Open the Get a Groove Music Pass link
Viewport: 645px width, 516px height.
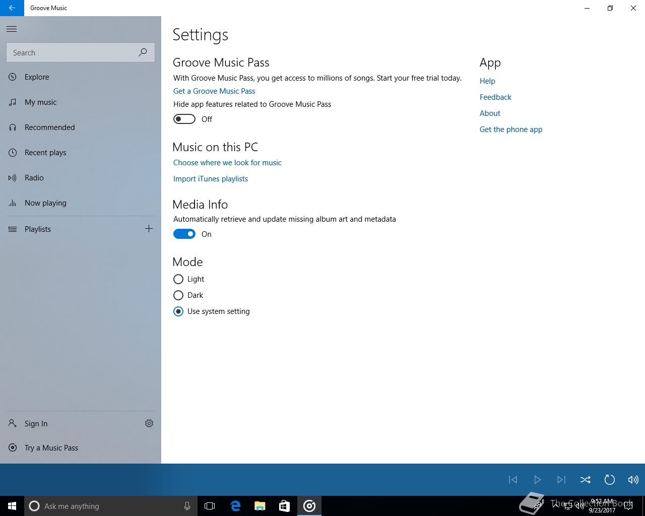214,91
